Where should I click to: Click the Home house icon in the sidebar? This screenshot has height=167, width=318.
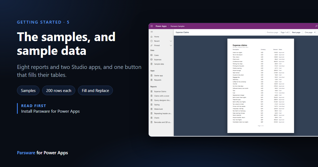(x=151, y=37)
